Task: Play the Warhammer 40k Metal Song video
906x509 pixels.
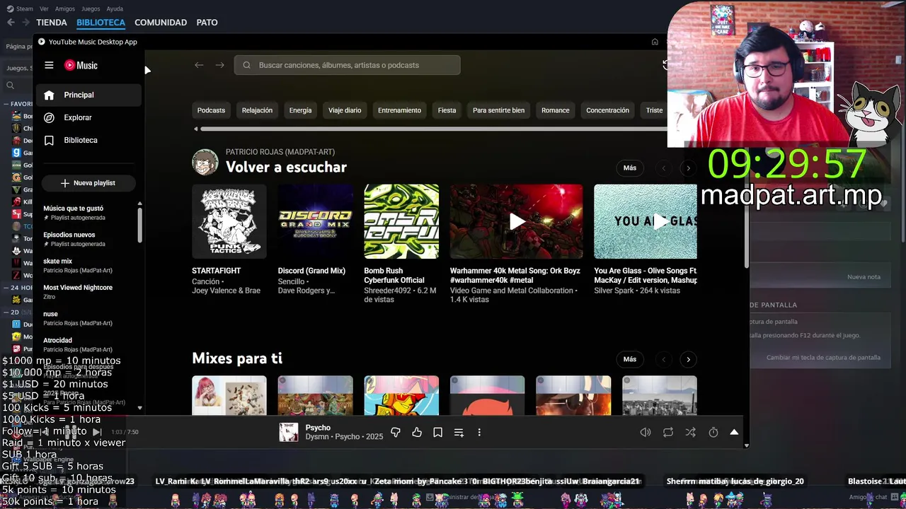Action: [517, 221]
